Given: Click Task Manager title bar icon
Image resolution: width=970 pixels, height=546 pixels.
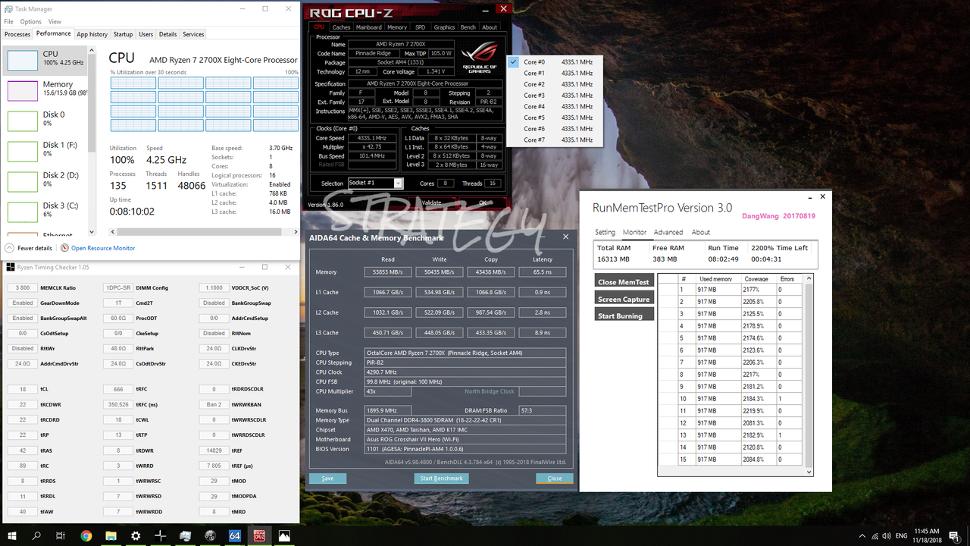Looking at the screenshot, I should [8, 8].
